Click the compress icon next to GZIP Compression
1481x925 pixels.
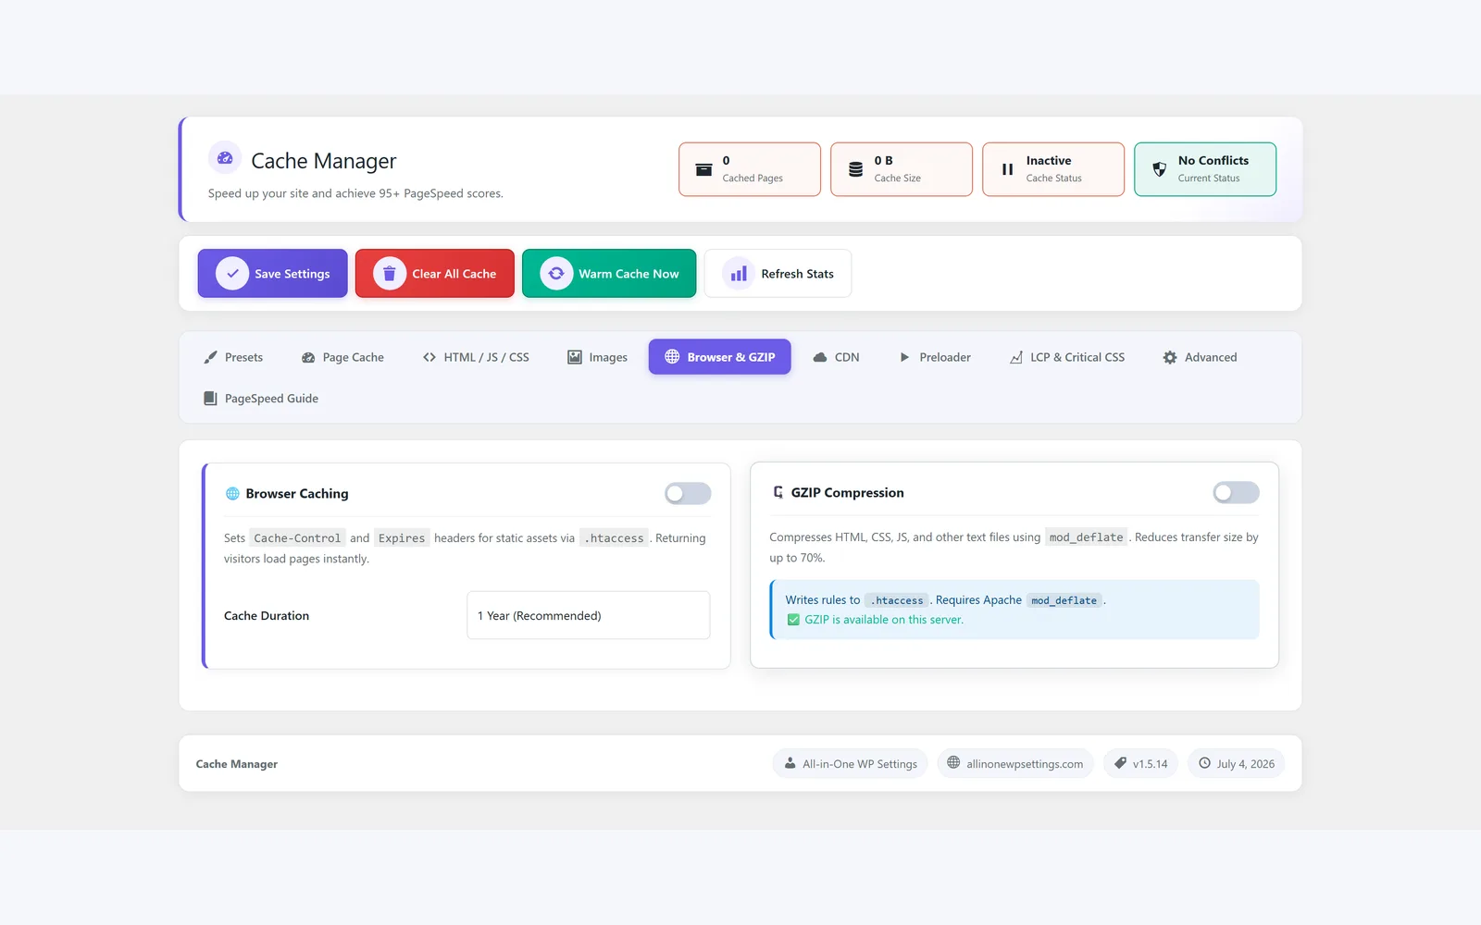778,492
